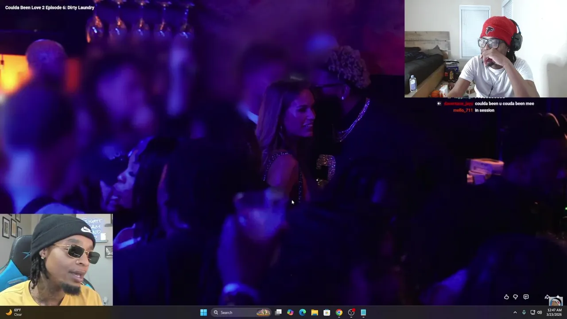Dislike the video with thumbs down

coord(515,297)
